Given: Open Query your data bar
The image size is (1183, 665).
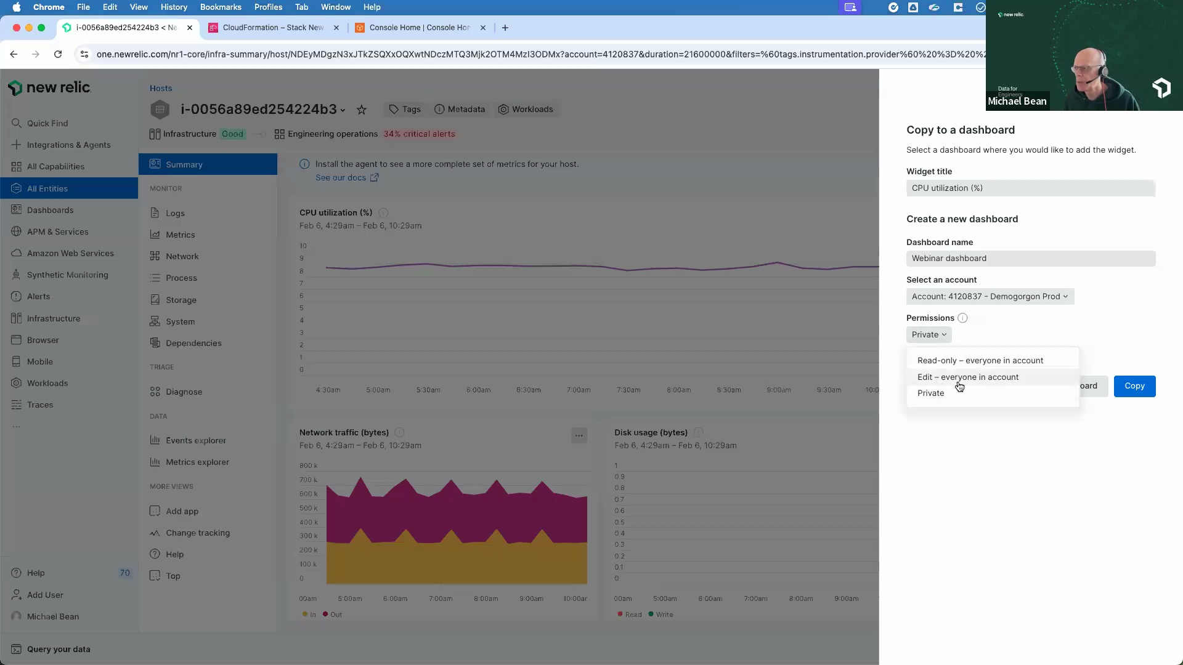Looking at the screenshot, I should pos(51,649).
